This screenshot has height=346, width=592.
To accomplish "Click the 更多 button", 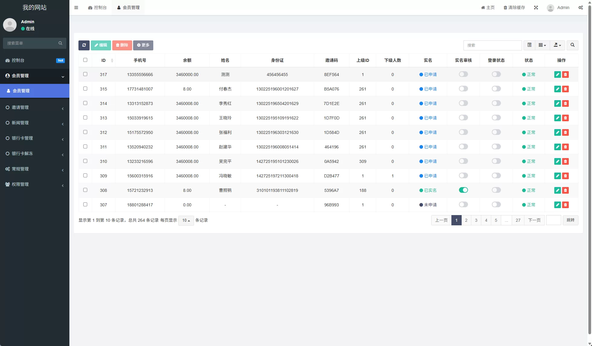I will [143, 45].
